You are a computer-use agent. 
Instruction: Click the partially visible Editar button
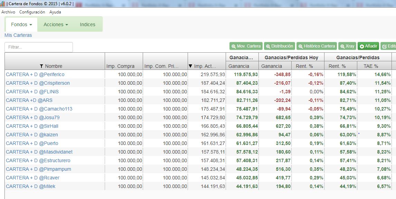point(389,46)
